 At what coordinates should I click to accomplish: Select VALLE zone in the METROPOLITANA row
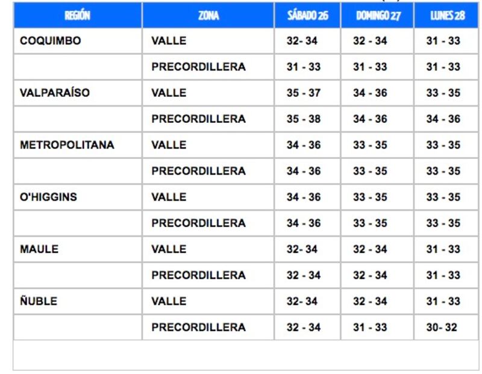tap(208, 145)
